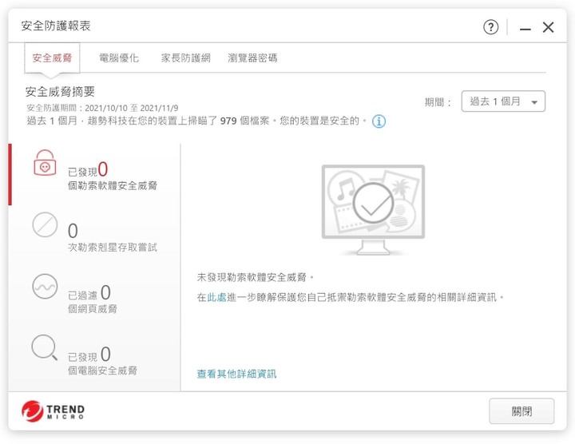The width and height of the screenshot is (575, 444).
Task: Follow the 此處 hyperlink
Action: [216, 297]
